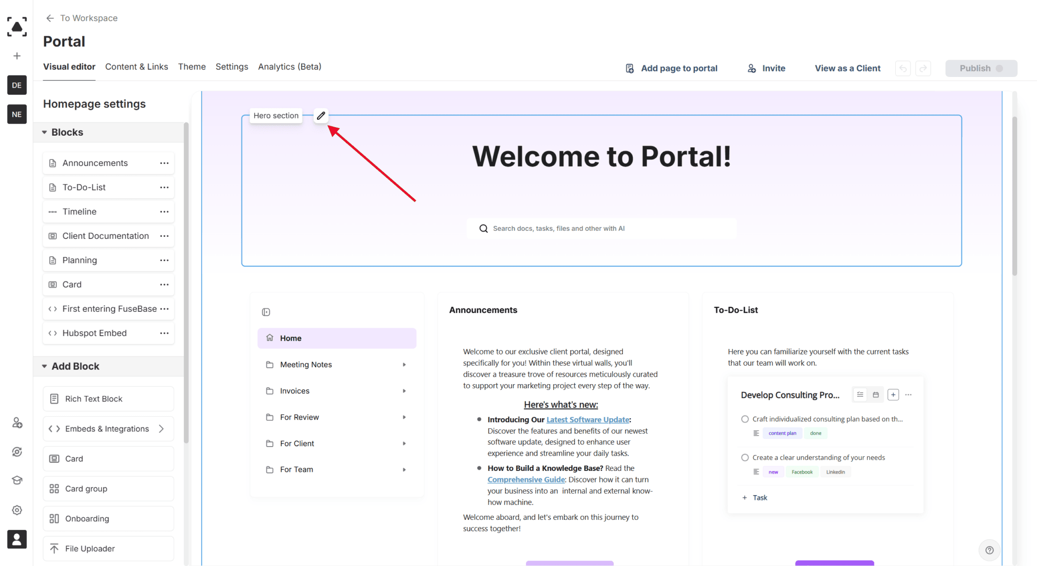Expand the Meeting Notes folder
Viewport: 1037px width, 566px height.
[x=404, y=364]
